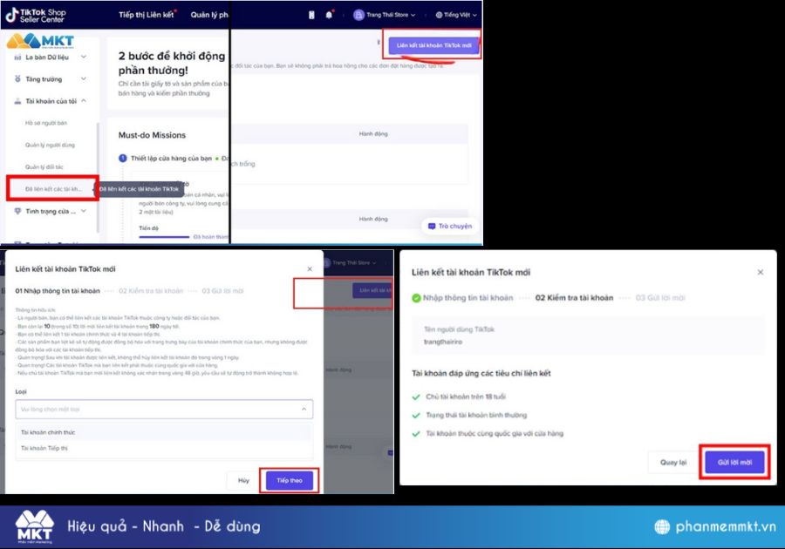This screenshot has width=785, height=549.
Task: Click the TikTok Shop Seller Center logo
Action: pyautogui.click(x=36, y=16)
